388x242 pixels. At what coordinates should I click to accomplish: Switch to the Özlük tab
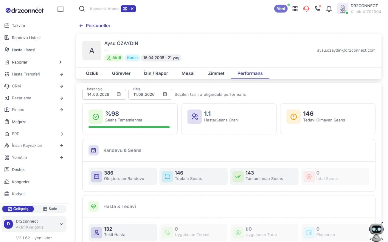point(92,73)
